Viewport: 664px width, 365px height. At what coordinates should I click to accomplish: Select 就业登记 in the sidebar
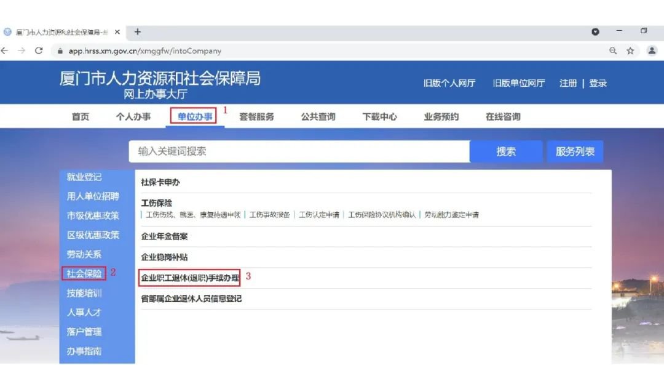84,177
